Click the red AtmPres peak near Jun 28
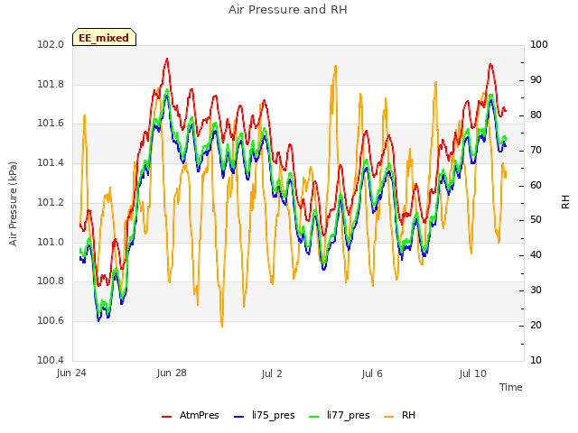 point(167,59)
